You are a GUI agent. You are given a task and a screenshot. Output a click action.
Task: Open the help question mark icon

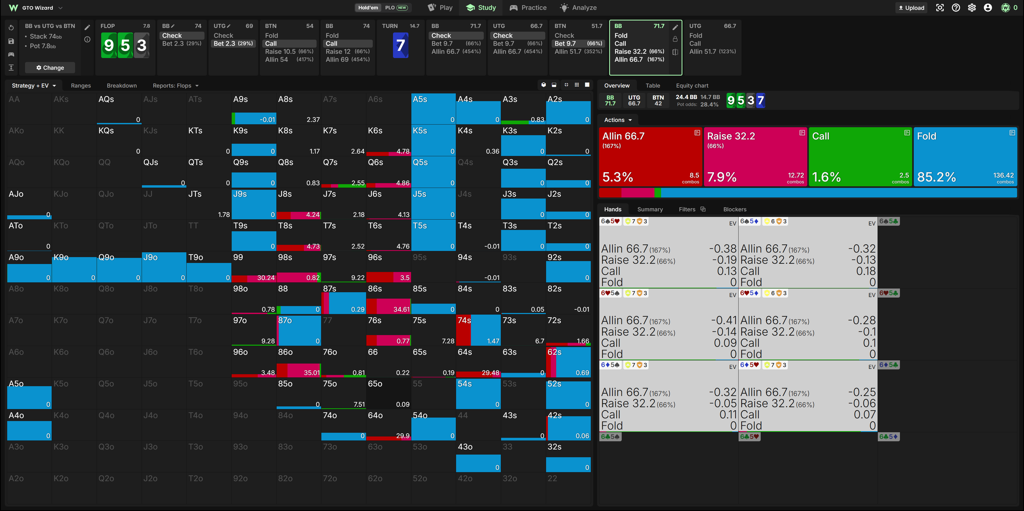pos(956,7)
